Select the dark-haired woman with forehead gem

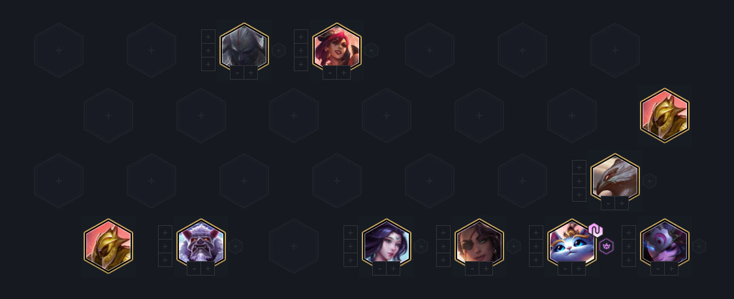point(386,243)
